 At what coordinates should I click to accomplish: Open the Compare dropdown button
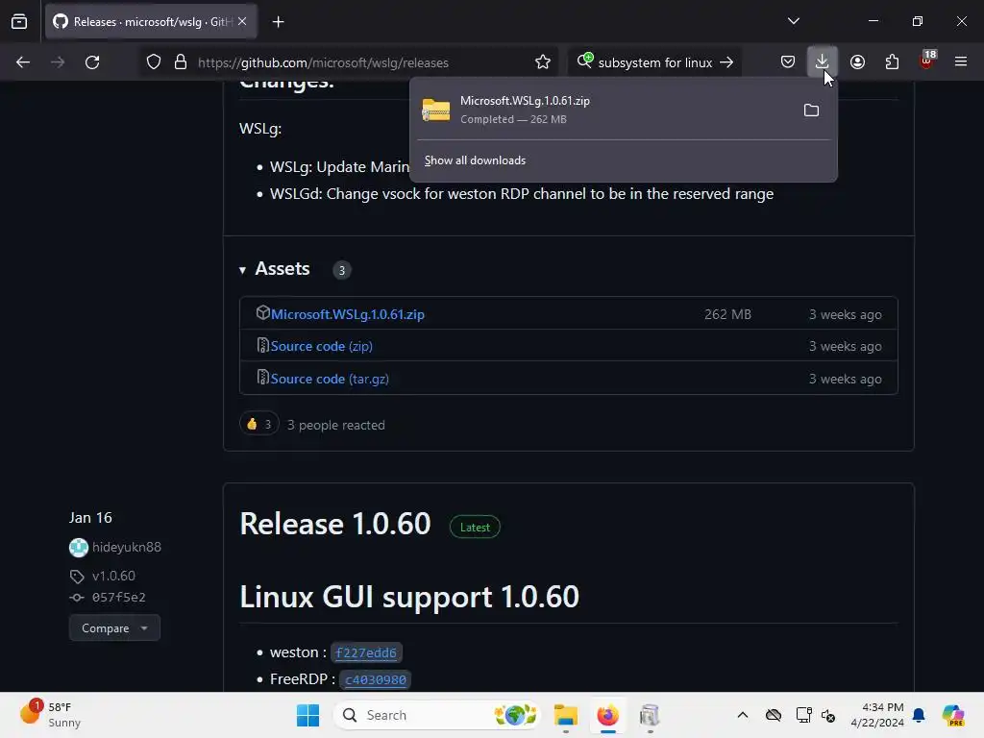point(114,627)
